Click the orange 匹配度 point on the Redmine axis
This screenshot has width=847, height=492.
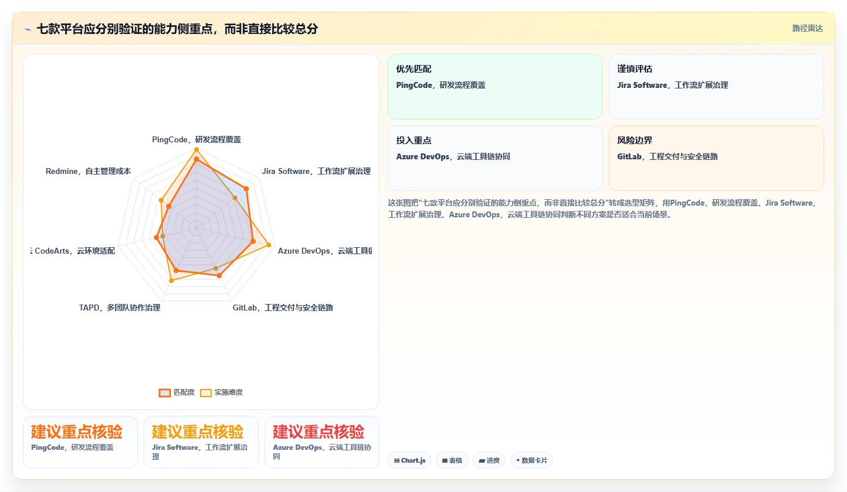(x=168, y=206)
